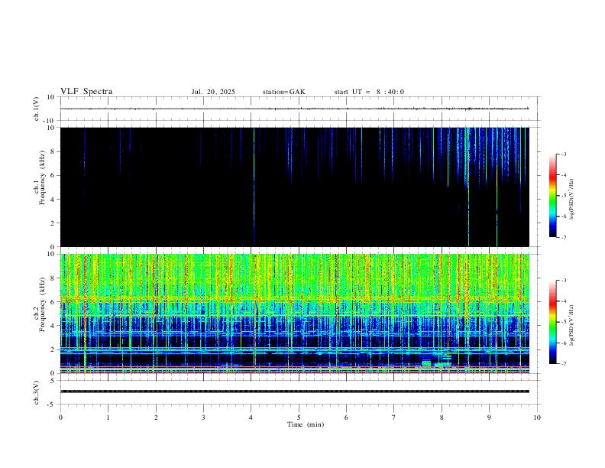Click tick label "7" on the Time axis
Viewport: 605px width, 468px height.
tap(394, 418)
